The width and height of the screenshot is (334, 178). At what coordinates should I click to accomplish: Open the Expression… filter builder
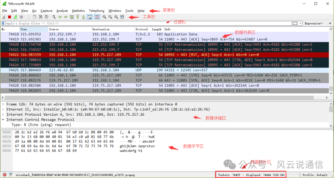[x=314, y=23]
